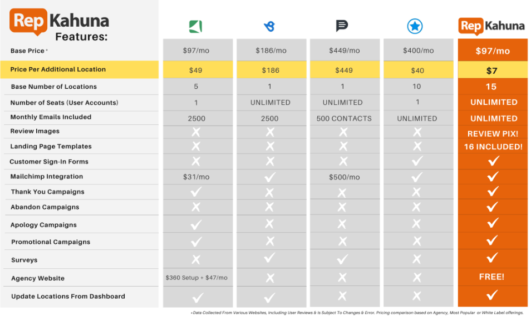Click the blue bird competitor logo
Image resolution: width=531 pixels, height=316 pixels.
(269, 26)
